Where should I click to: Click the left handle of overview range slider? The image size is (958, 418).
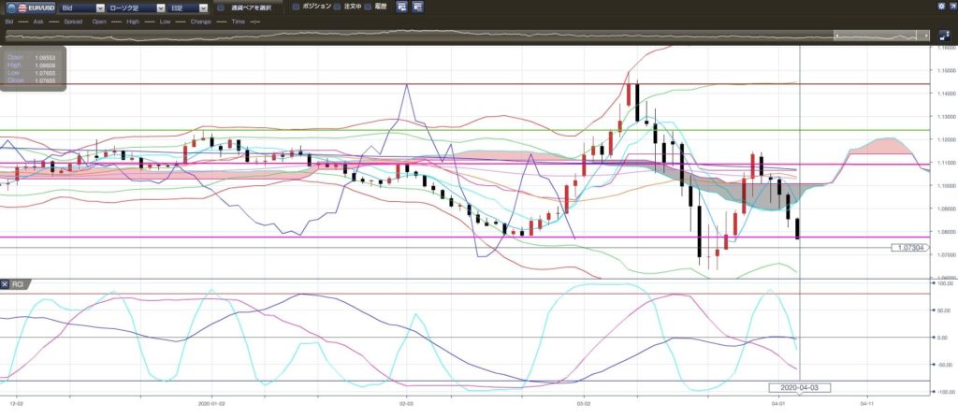click(836, 36)
